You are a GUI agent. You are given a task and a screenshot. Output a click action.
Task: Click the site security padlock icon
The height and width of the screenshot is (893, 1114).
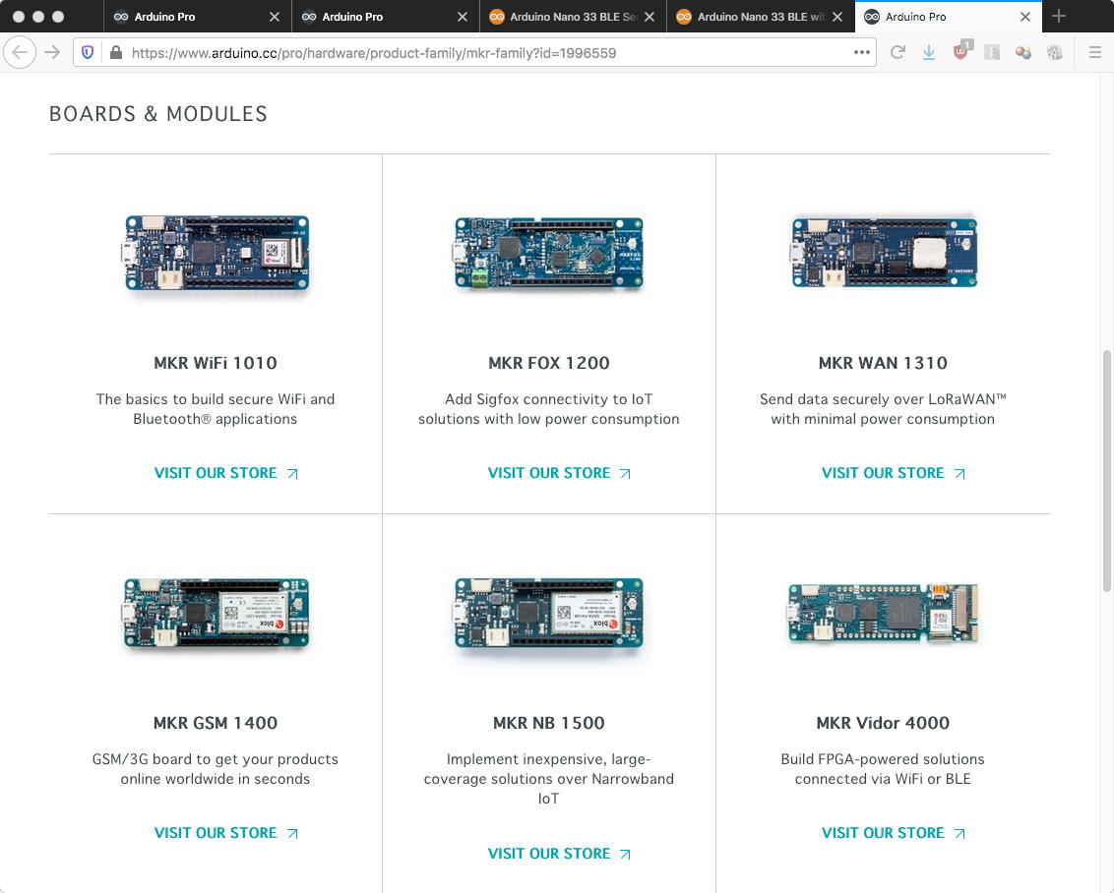pos(116,52)
